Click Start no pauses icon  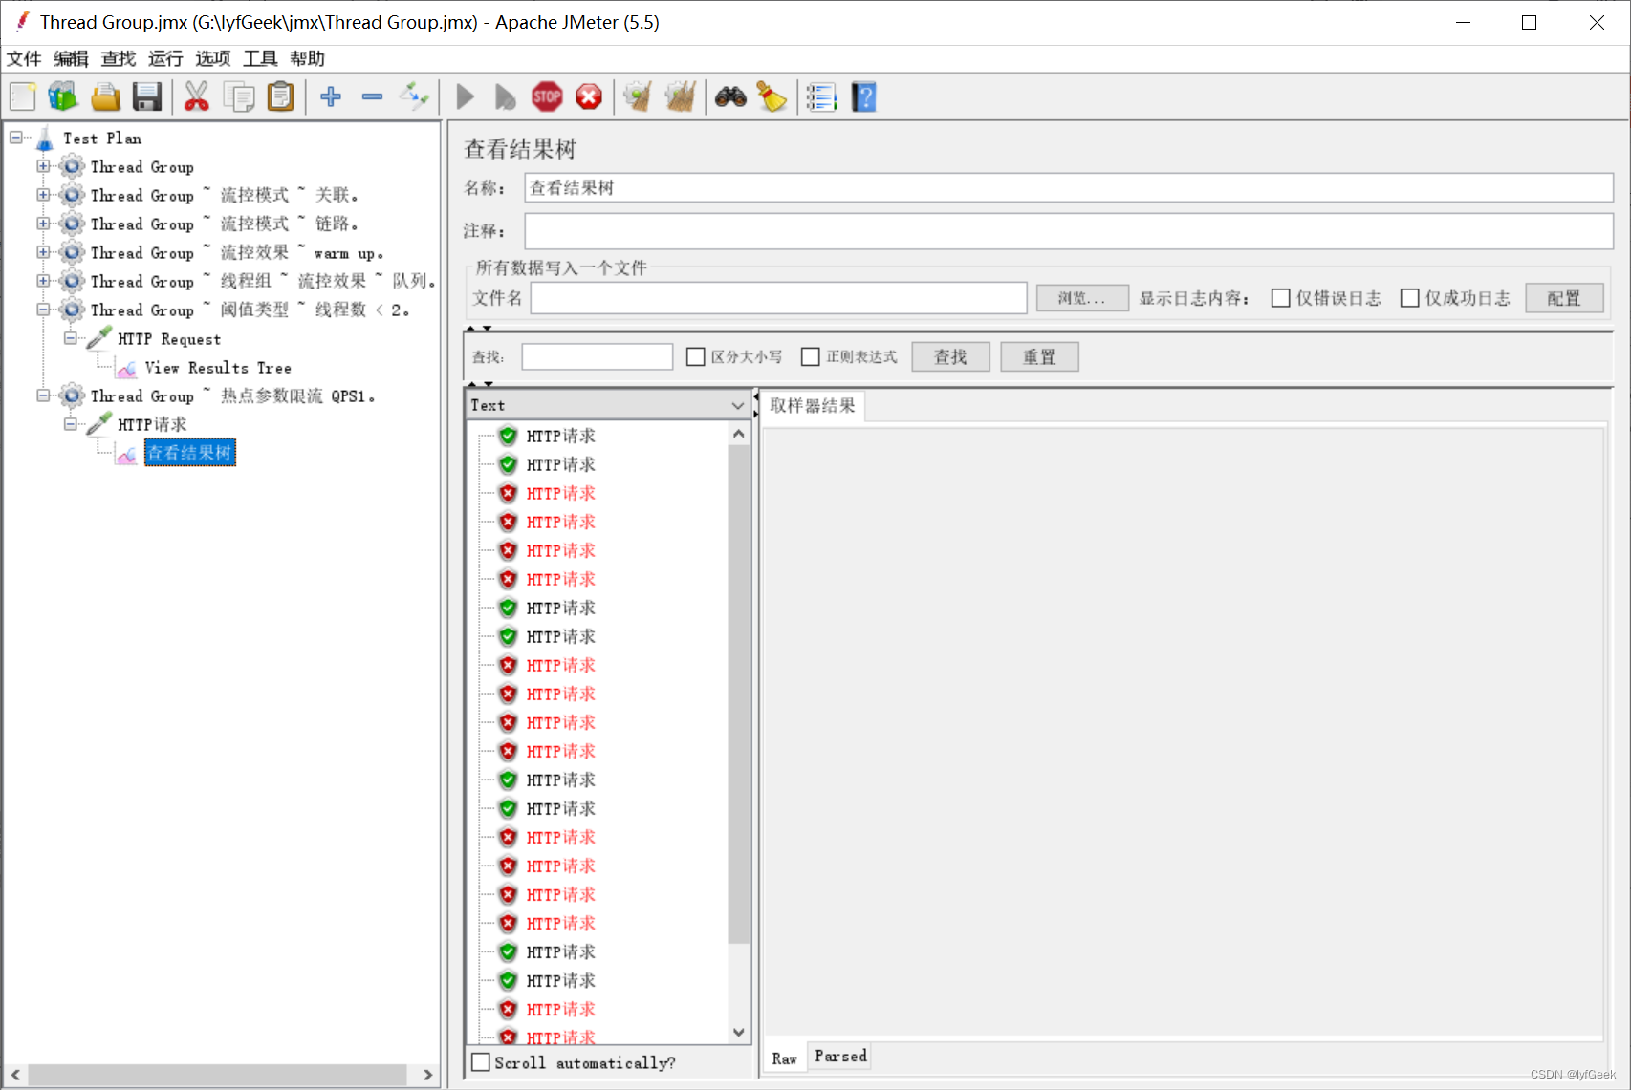(505, 96)
